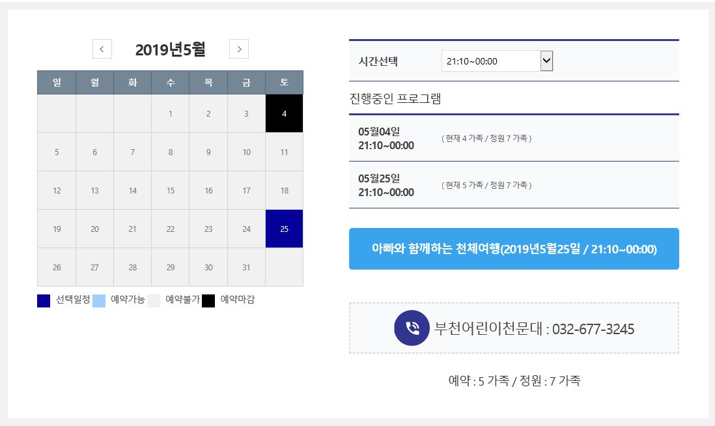This screenshot has width=715, height=426.
Task: Click the 05월04일 program entry
Action: click(386, 138)
